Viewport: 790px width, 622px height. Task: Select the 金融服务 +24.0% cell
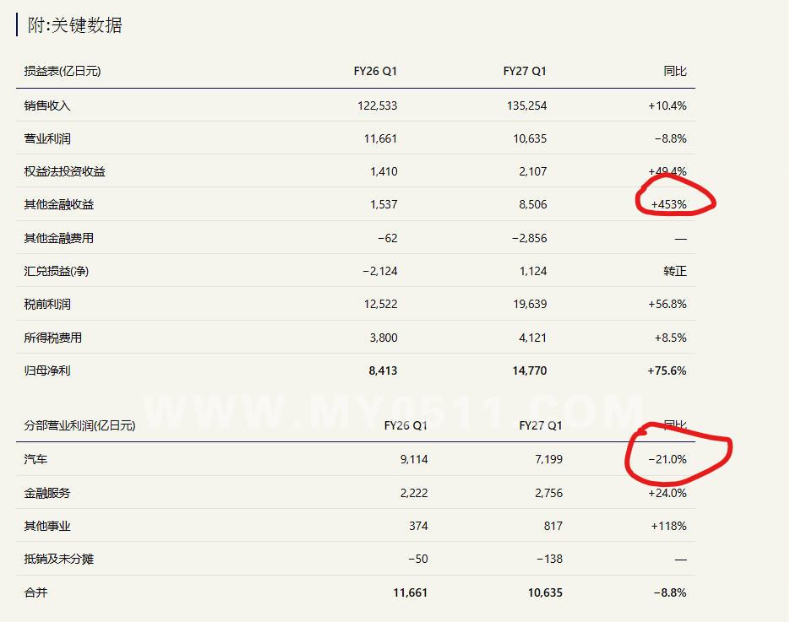[667, 493]
